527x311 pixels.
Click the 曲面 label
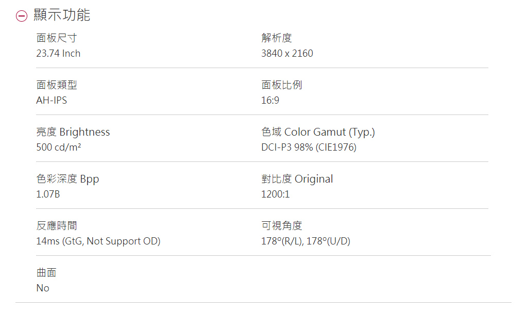(46, 273)
